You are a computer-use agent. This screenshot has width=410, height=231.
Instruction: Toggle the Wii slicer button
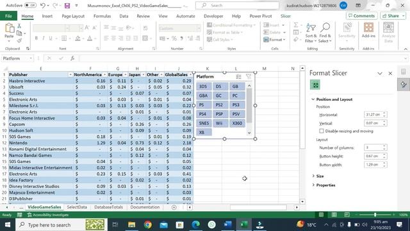coord(220,123)
